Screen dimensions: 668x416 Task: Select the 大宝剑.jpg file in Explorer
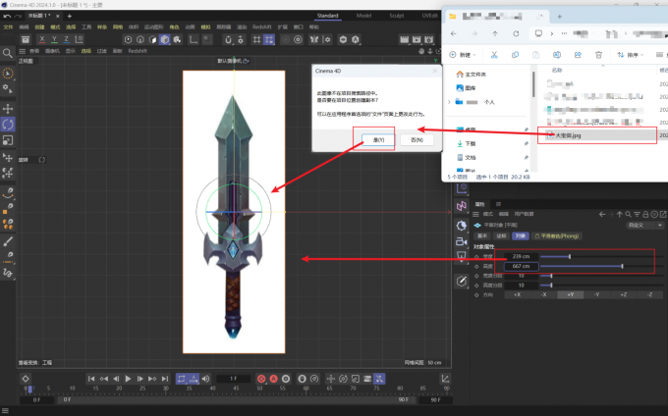pyautogui.click(x=601, y=135)
